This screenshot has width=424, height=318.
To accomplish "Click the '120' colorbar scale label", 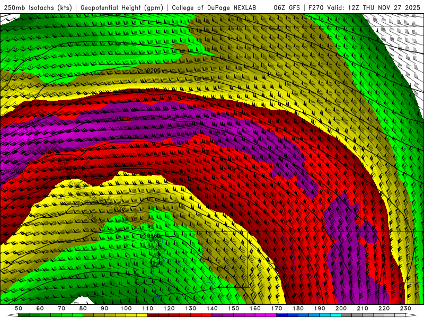I will pos(169,308).
